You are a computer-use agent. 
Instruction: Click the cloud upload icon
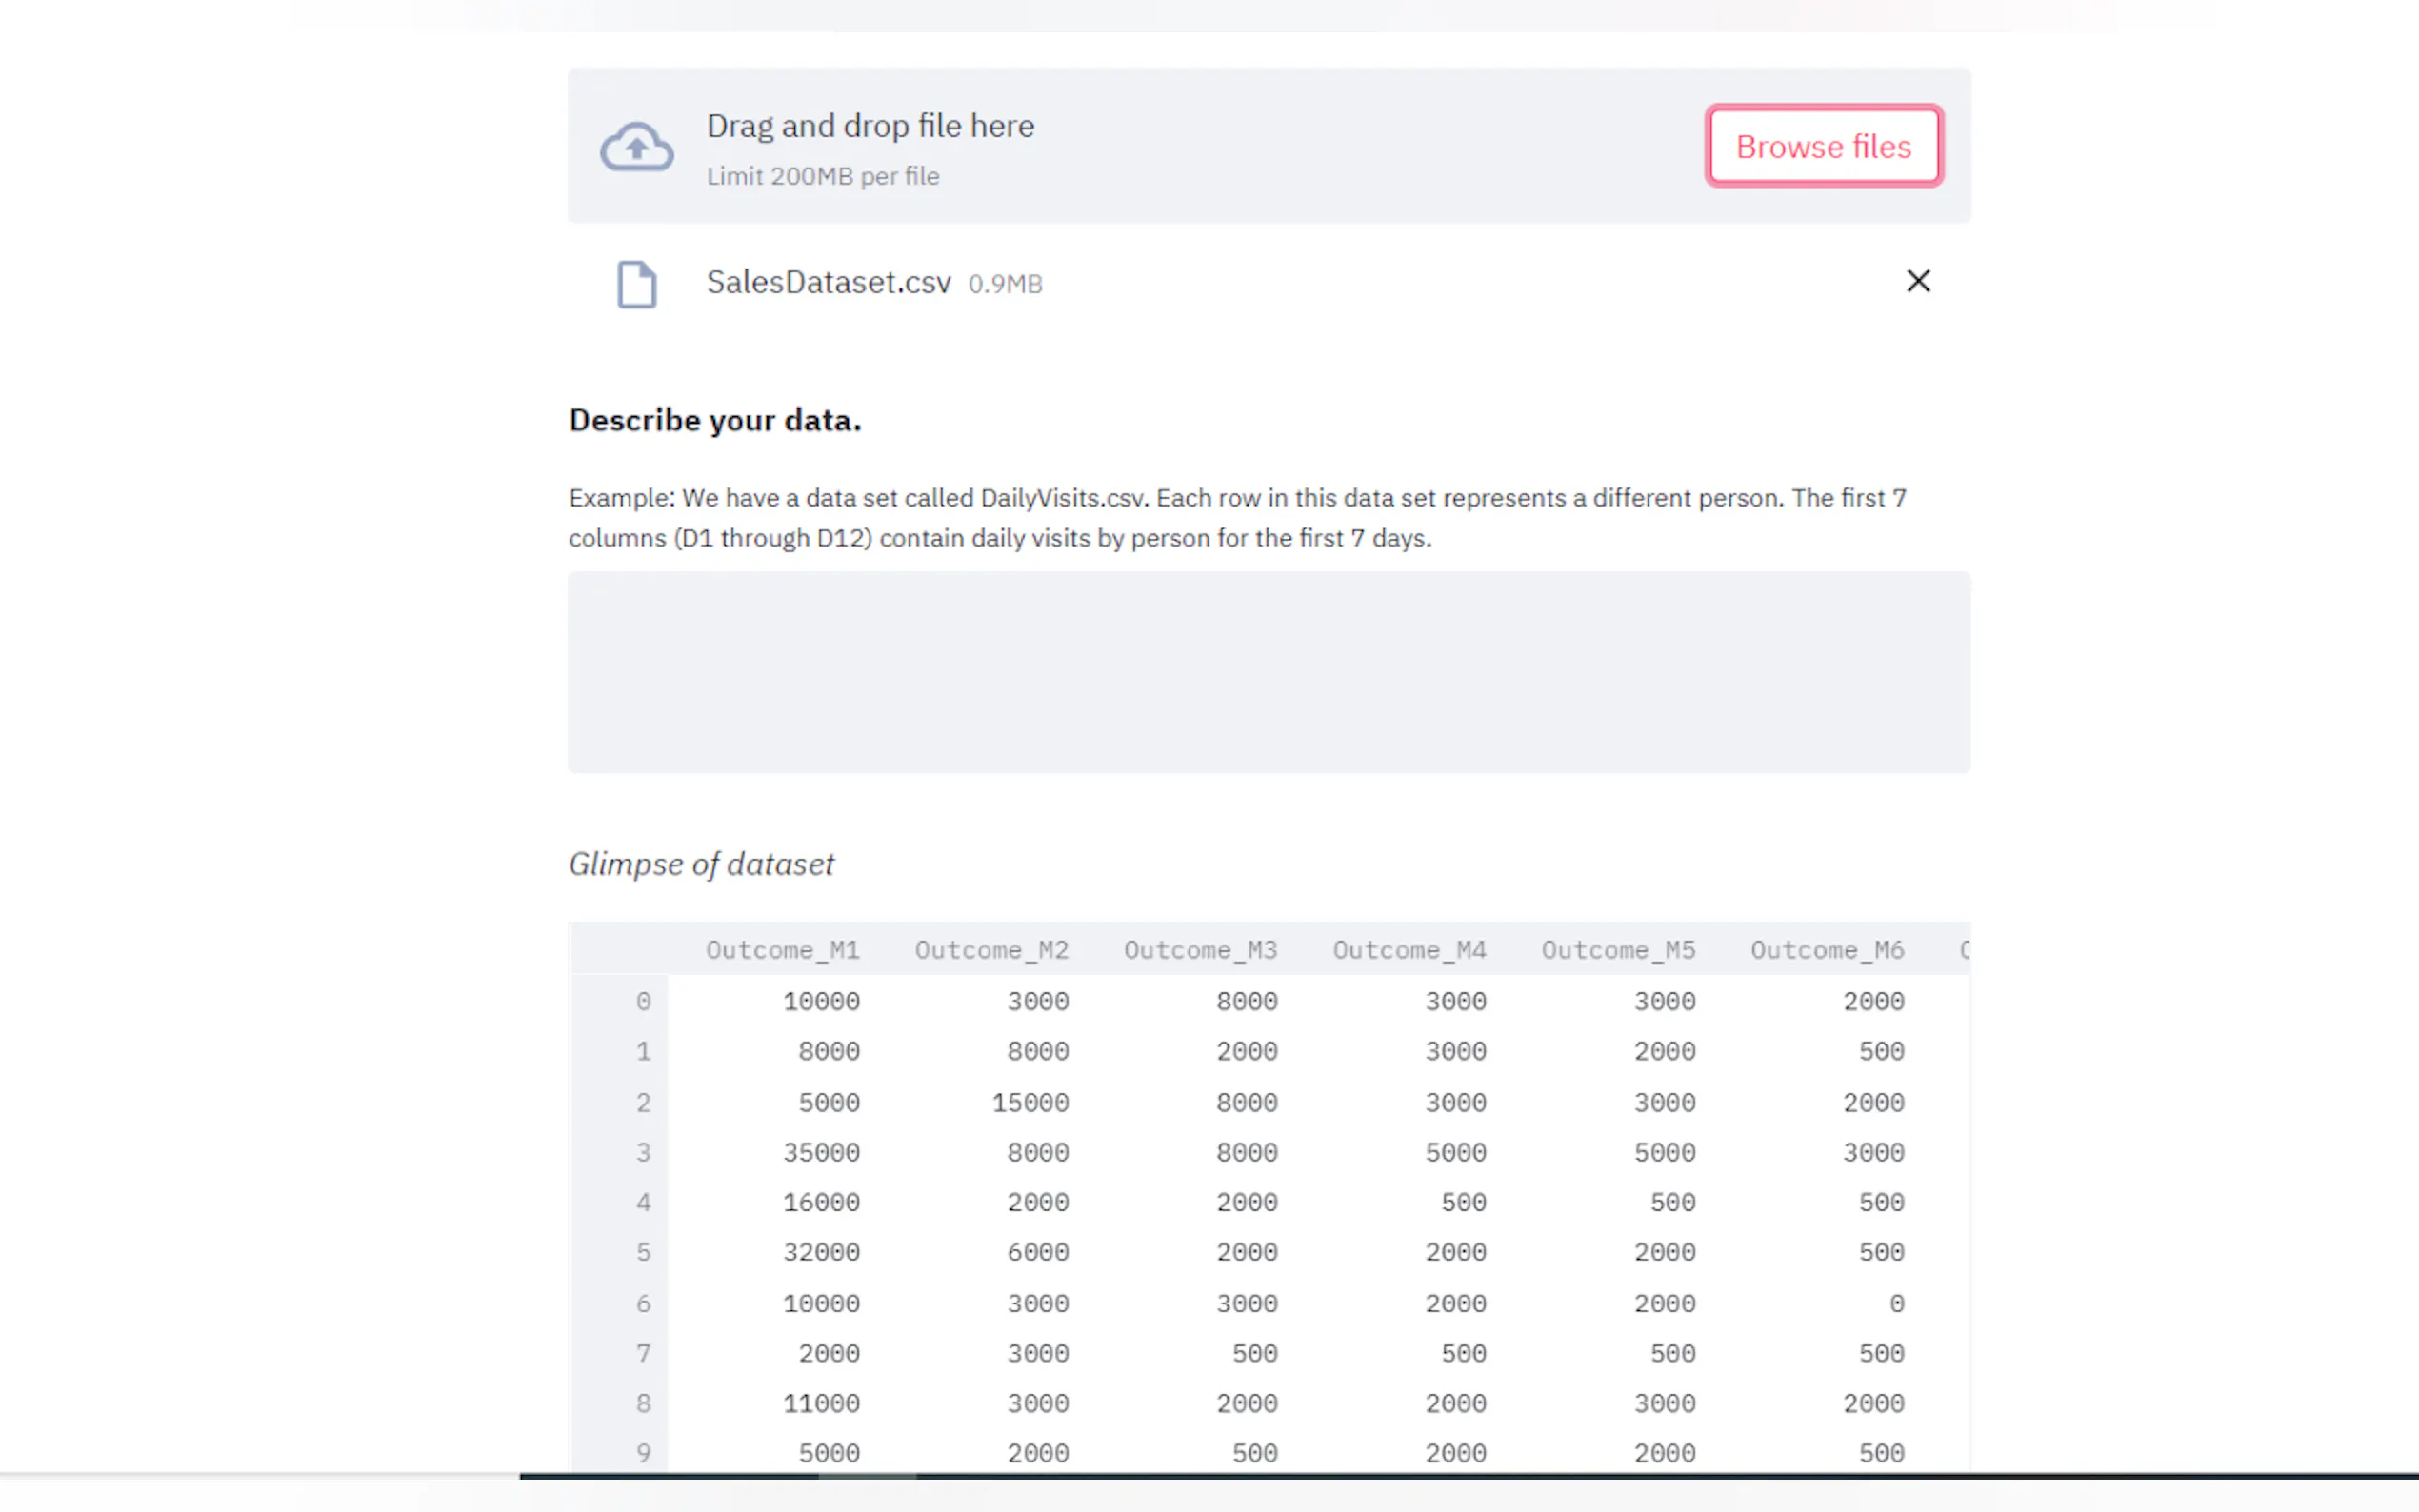(x=636, y=148)
